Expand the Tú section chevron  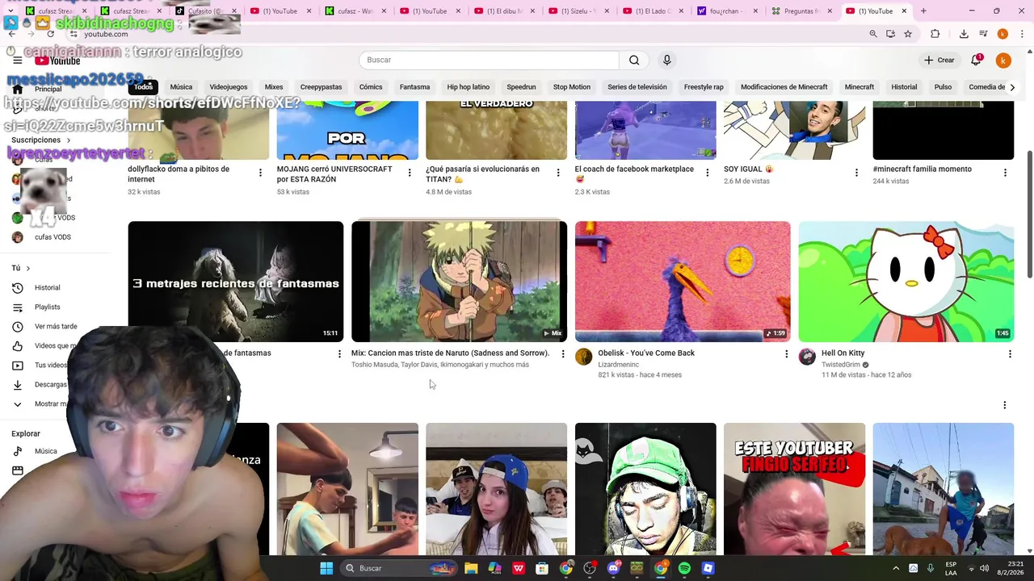pos(27,268)
